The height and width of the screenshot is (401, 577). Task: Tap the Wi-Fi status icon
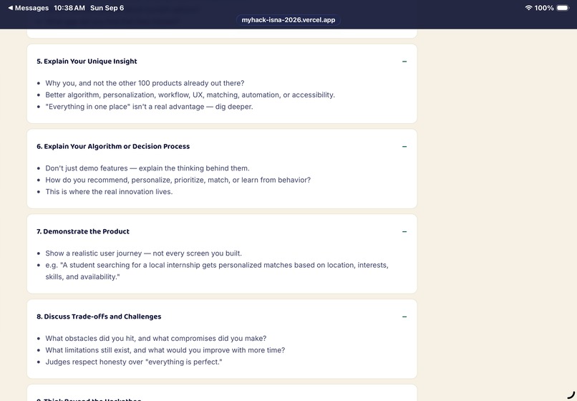[x=528, y=8]
